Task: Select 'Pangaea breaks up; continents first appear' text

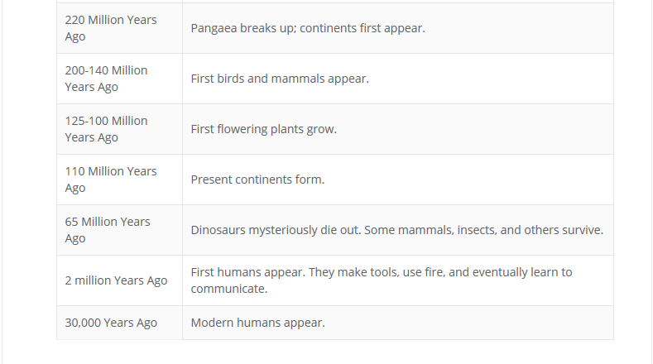Action: coord(308,28)
